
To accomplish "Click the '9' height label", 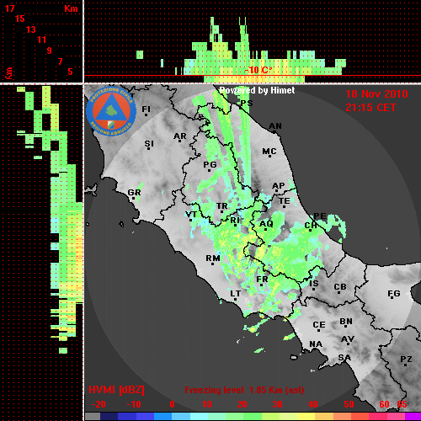I will pyautogui.click(x=50, y=51).
